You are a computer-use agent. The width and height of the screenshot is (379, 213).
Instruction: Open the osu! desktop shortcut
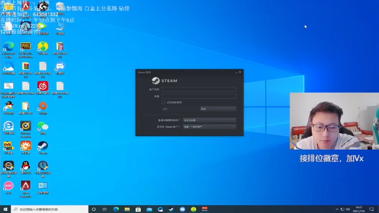9,188
